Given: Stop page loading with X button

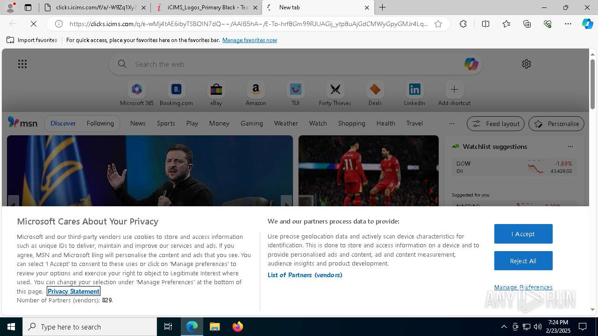Looking at the screenshot, I should 34,24.
